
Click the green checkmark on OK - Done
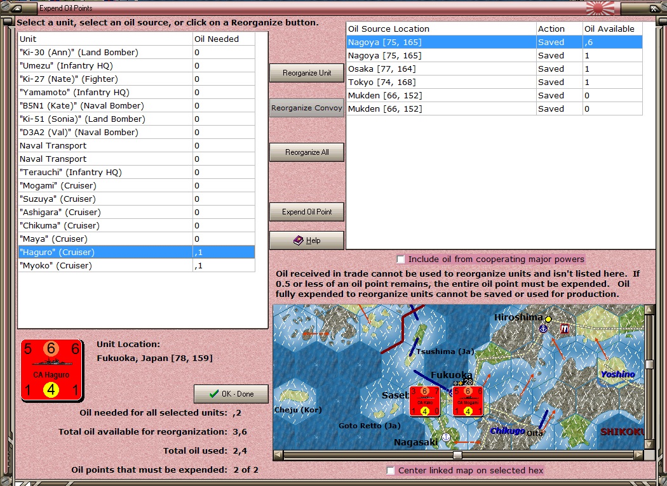214,394
